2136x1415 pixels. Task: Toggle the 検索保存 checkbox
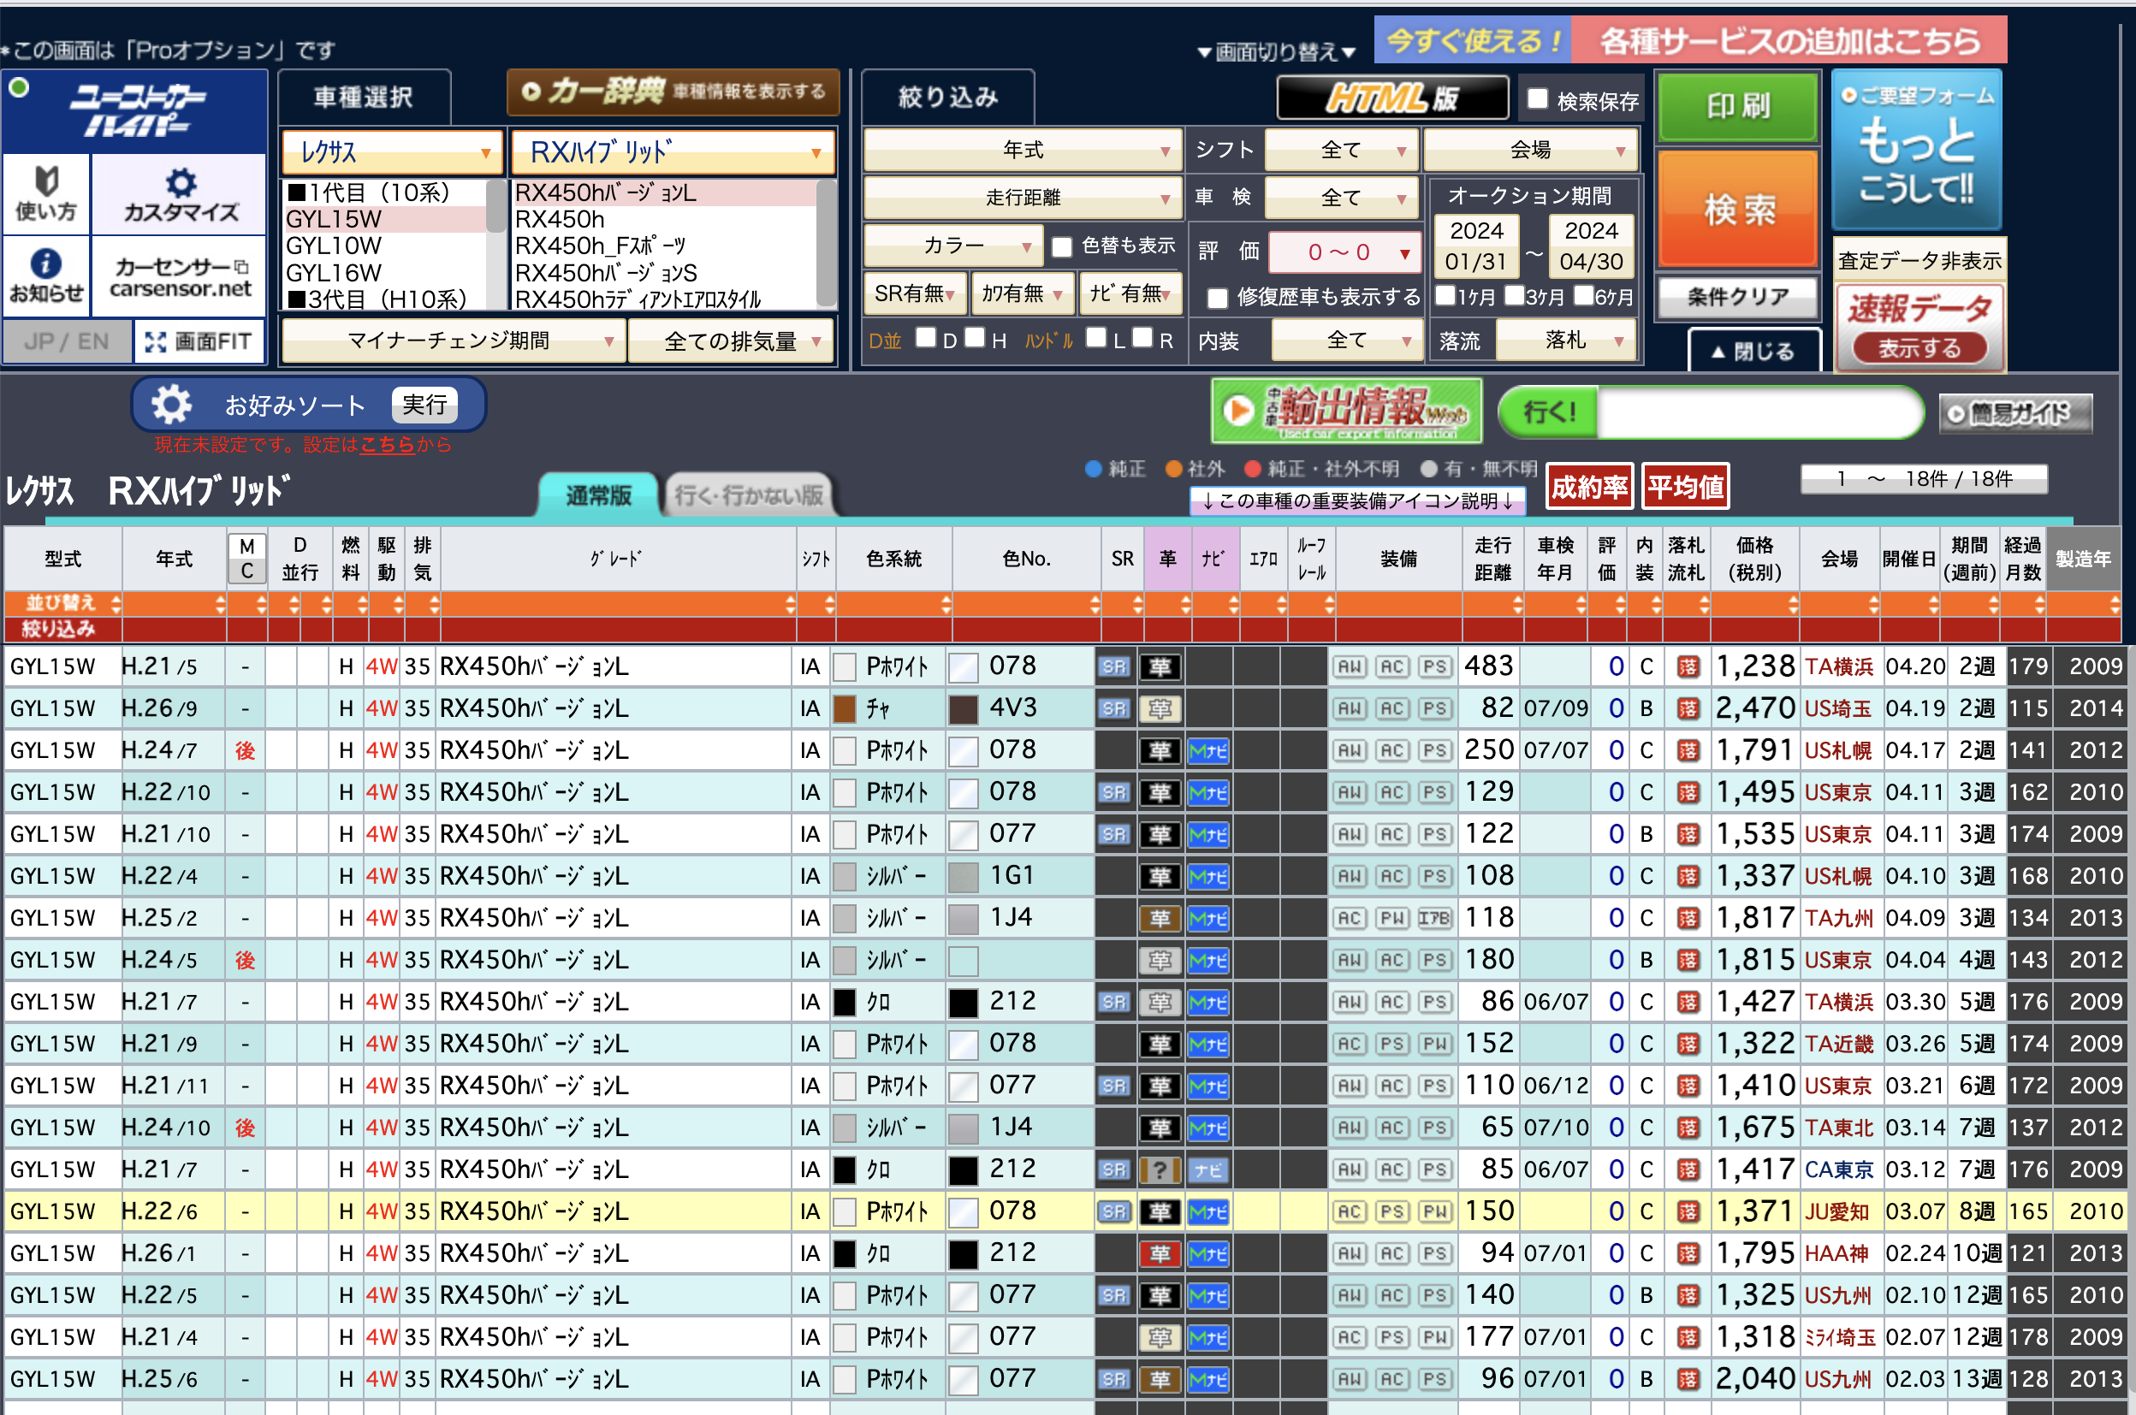pos(1538,98)
